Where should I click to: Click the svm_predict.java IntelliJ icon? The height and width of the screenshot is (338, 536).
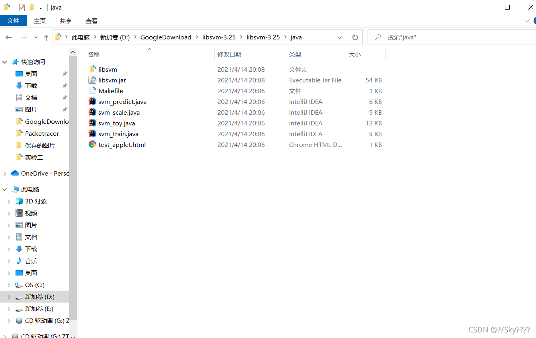pos(92,102)
